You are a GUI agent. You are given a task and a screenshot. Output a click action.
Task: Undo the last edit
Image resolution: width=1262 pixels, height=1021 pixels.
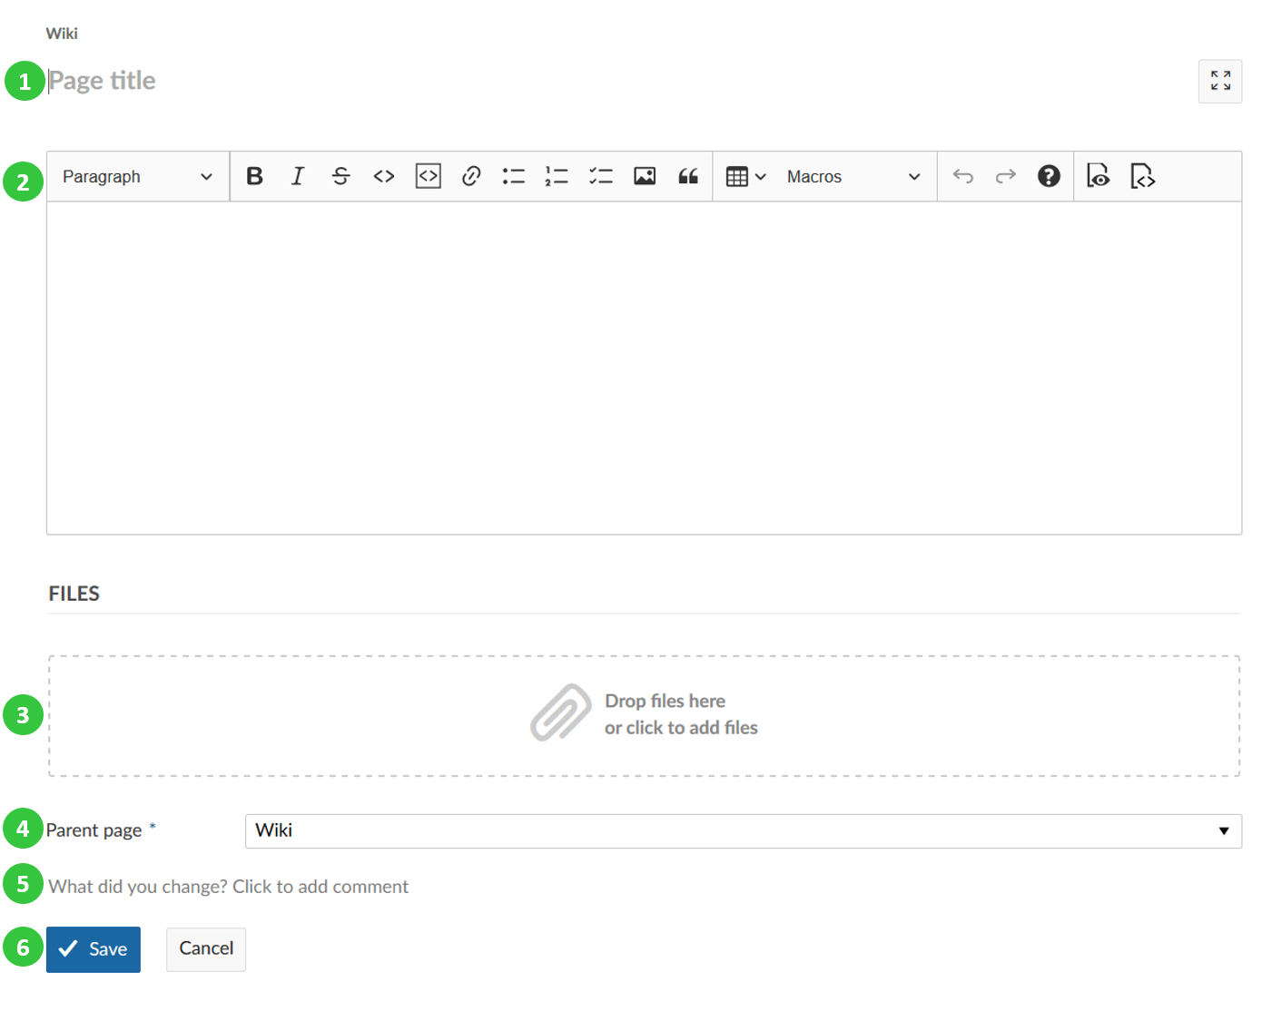point(962,176)
